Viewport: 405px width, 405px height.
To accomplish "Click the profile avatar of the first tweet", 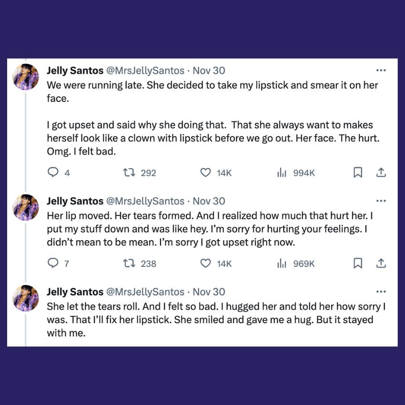I will pyautogui.click(x=26, y=76).
